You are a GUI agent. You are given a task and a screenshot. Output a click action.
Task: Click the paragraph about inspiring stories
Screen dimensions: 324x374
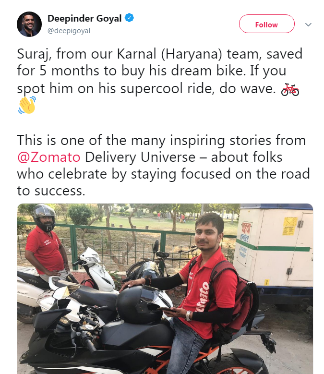point(164,165)
